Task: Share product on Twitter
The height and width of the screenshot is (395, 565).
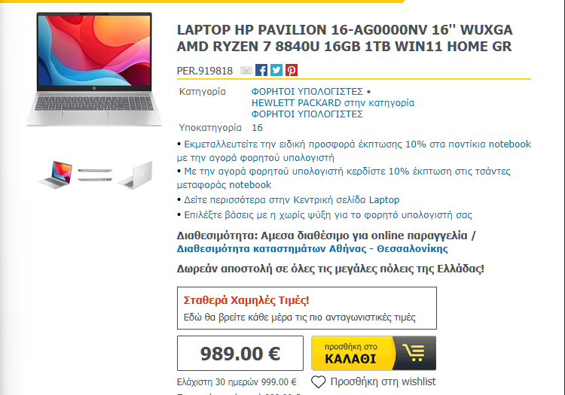Action: click(276, 70)
